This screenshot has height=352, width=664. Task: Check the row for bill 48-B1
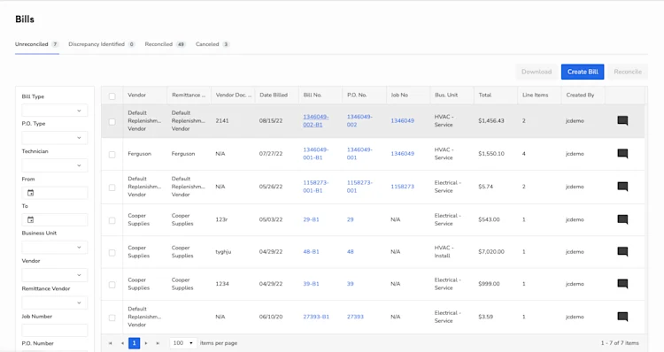pyautogui.click(x=112, y=253)
